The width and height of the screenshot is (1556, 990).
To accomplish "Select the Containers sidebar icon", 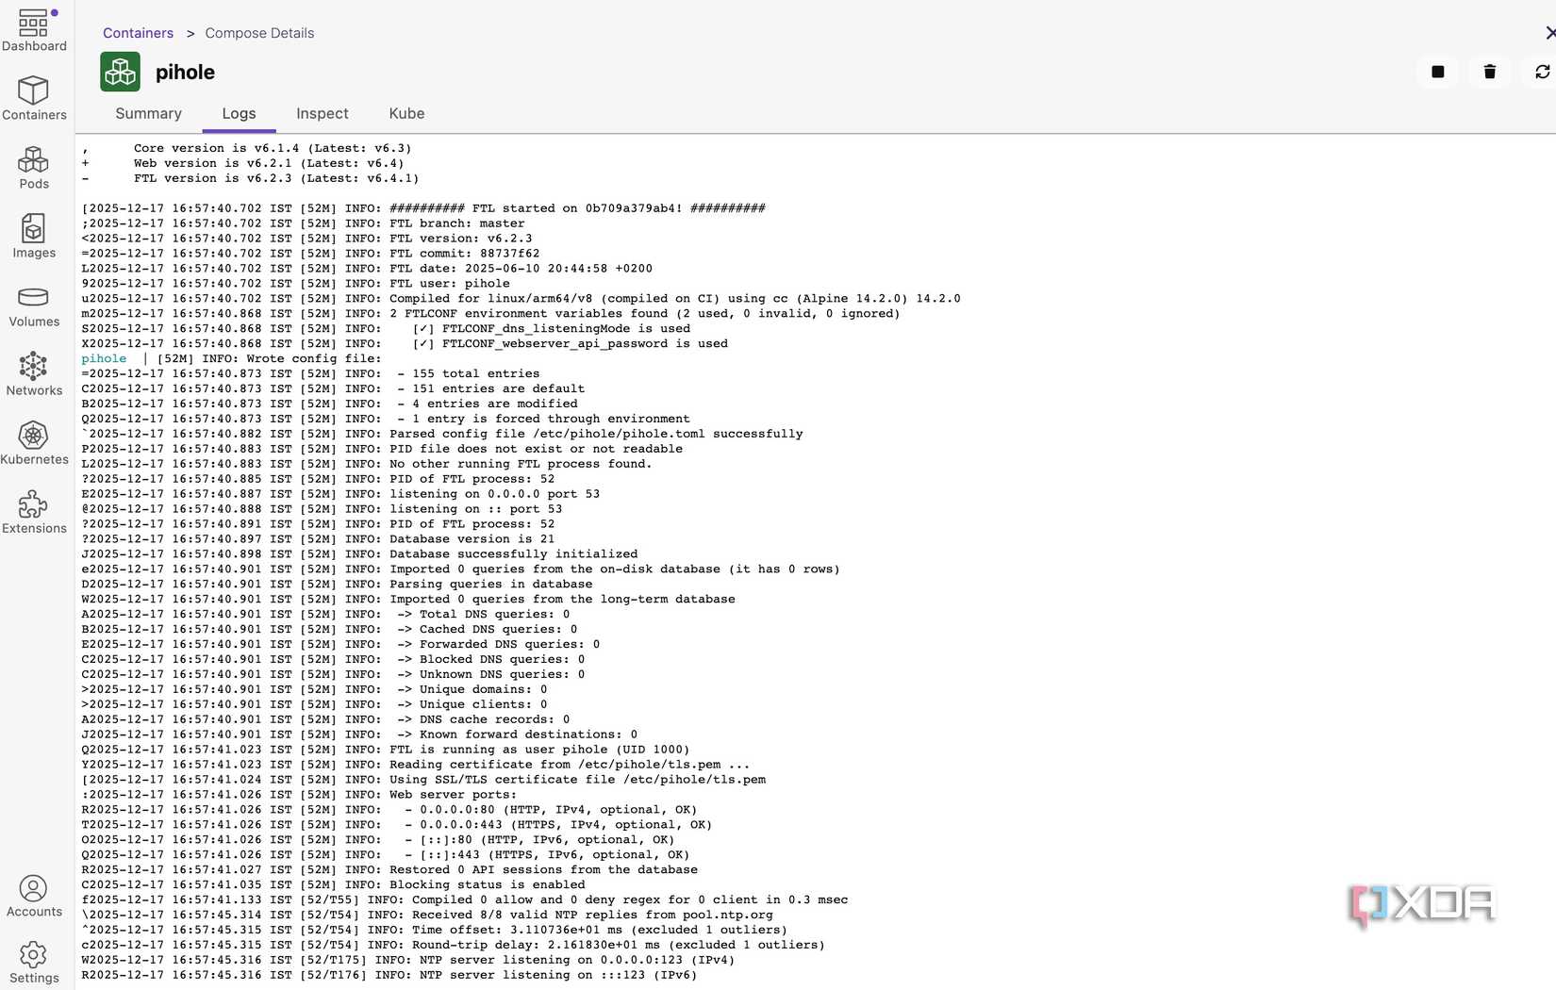I will (x=34, y=97).
